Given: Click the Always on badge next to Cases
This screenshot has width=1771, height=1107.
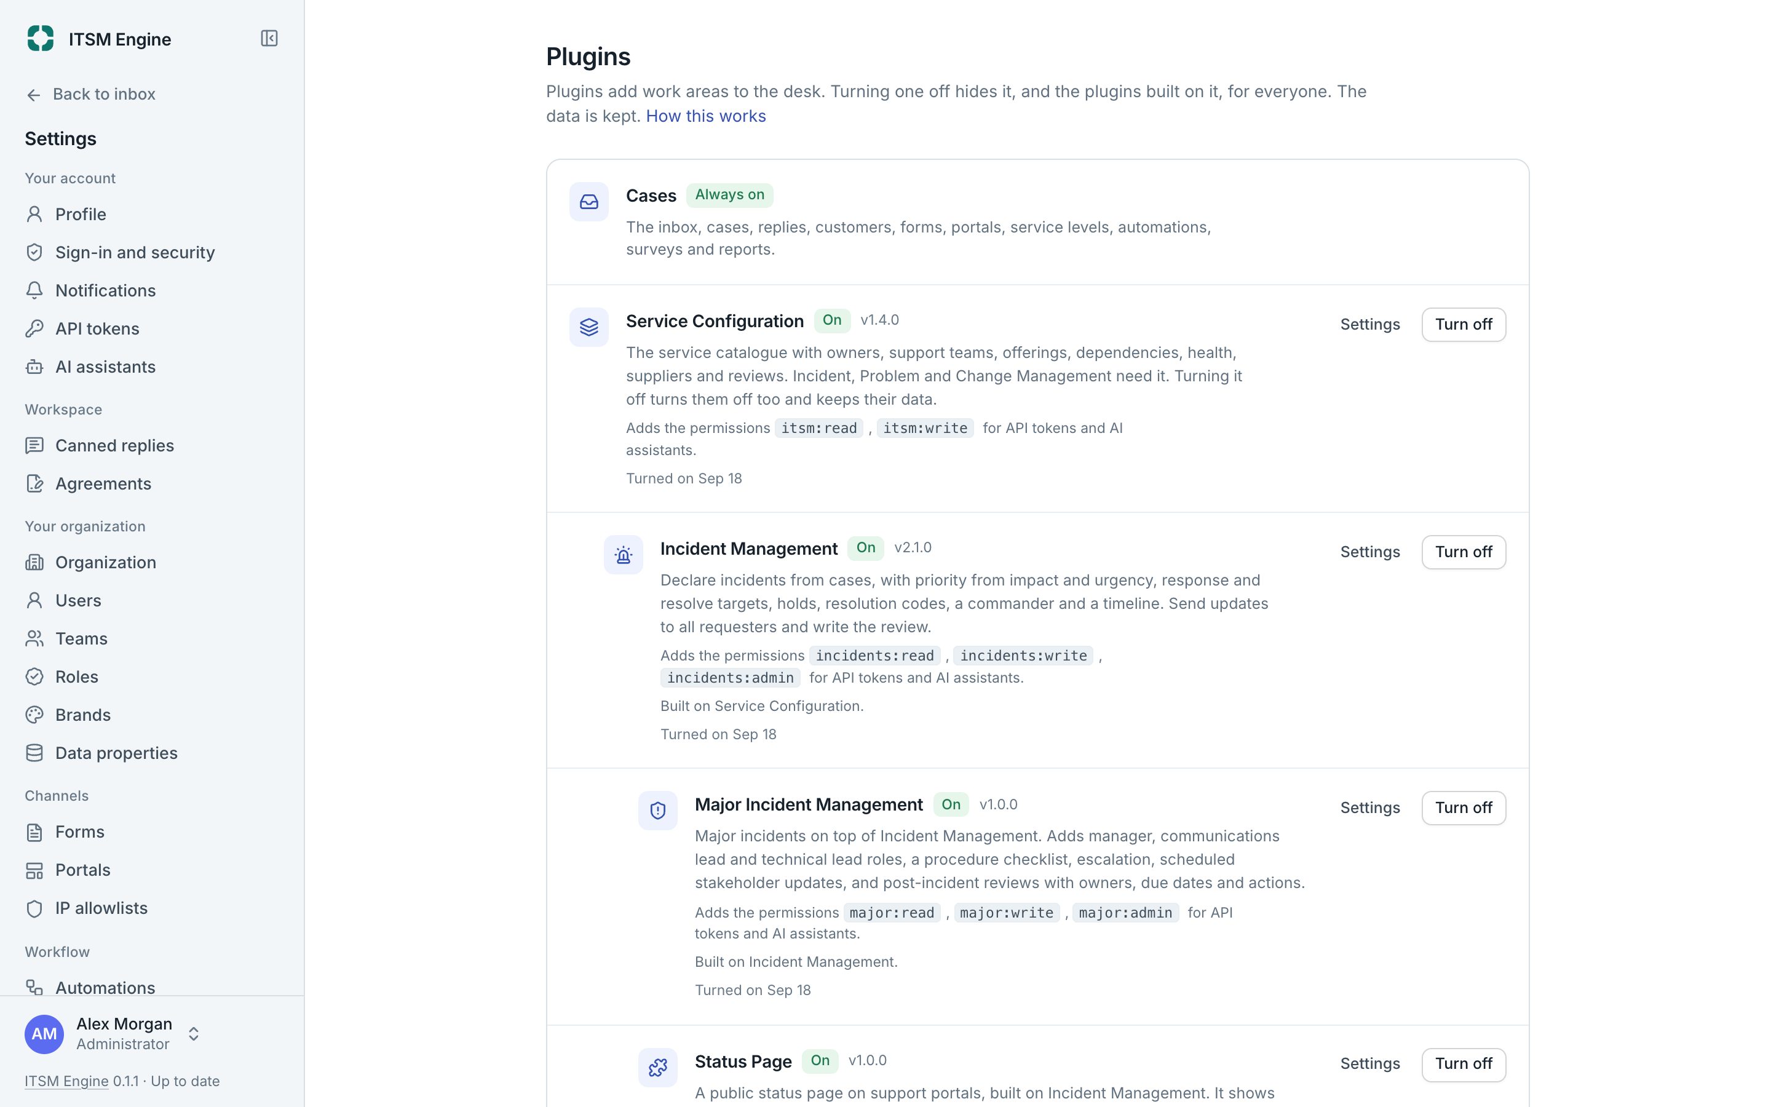Looking at the screenshot, I should tap(730, 195).
